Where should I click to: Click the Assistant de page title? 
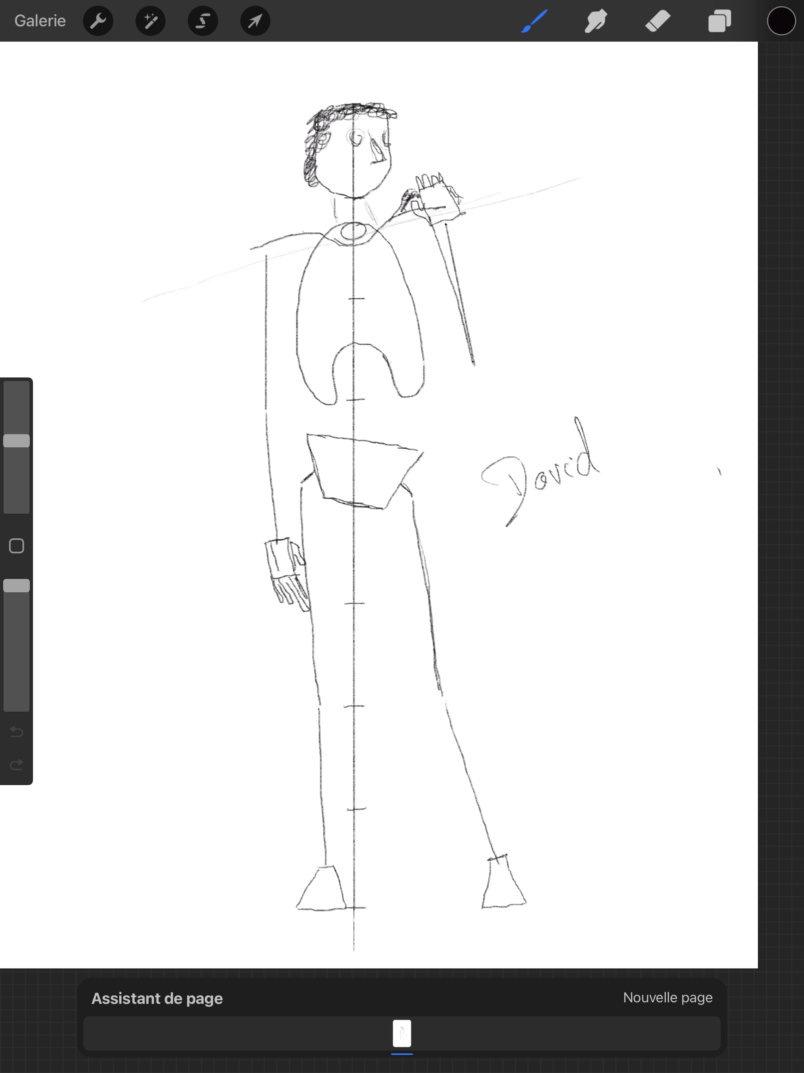coord(157,998)
